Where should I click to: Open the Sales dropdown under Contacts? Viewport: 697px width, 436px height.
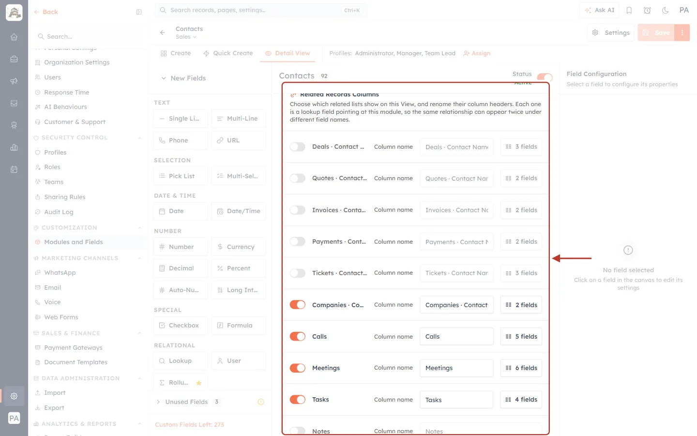pos(186,37)
